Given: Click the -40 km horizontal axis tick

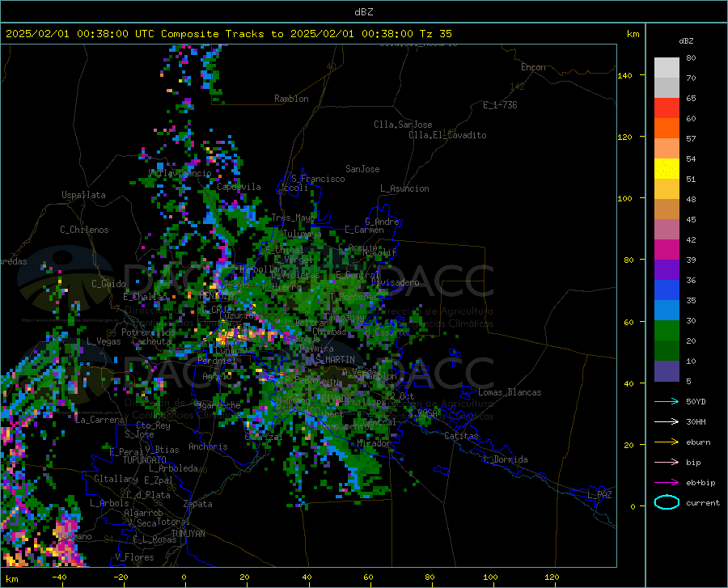Looking at the screenshot, I should (59, 577).
